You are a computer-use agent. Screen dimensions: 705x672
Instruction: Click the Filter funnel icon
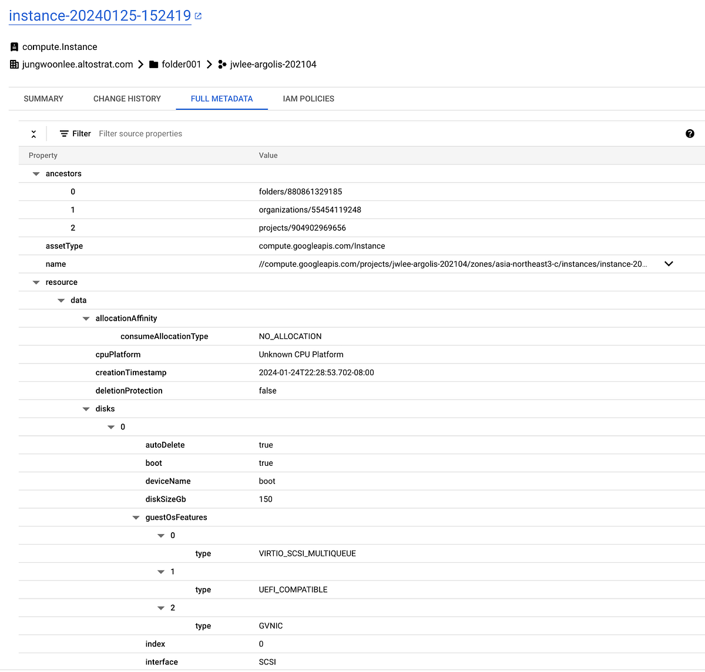point(65,133)
